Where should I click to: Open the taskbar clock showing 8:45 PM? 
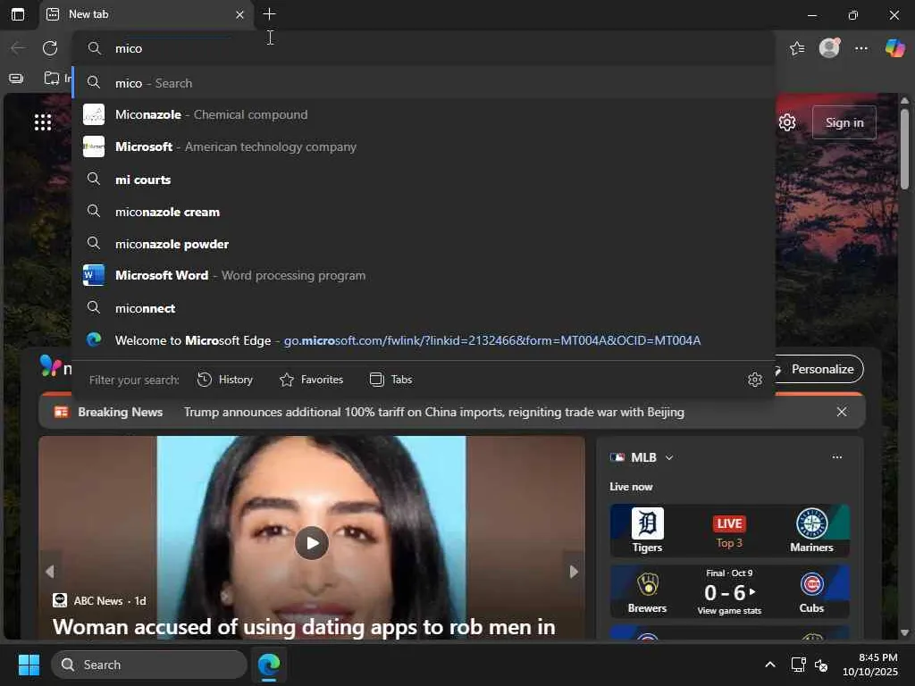tap(870, 665)
